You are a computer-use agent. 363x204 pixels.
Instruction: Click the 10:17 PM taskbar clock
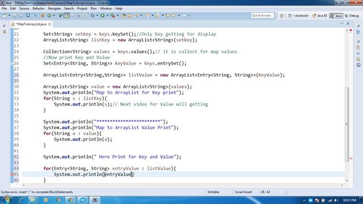click(x=349, y=200)
